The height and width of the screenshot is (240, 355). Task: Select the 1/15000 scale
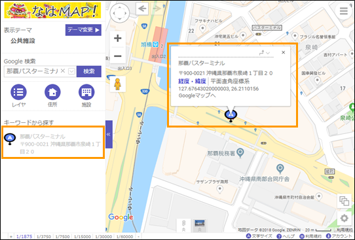(x=82, y=237)
